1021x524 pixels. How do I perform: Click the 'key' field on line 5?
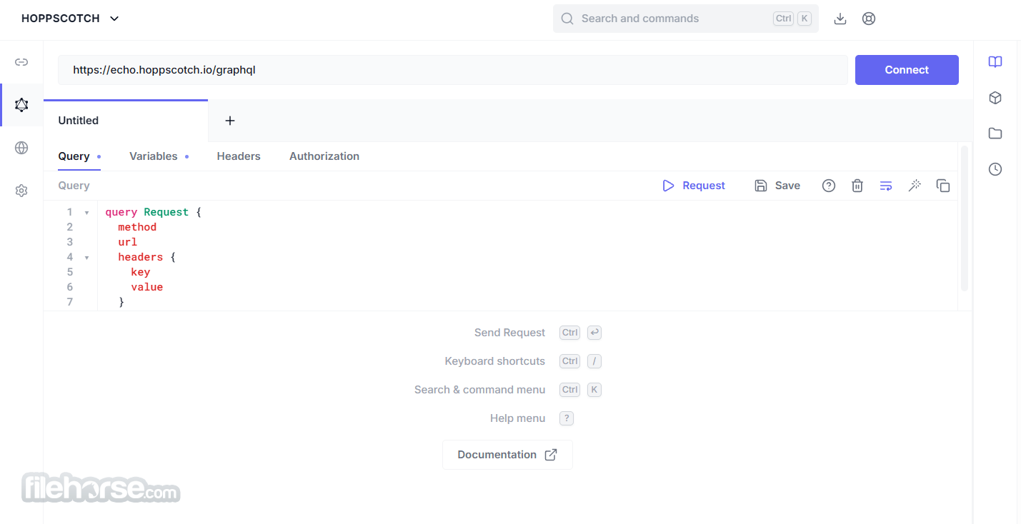[141, 272]
